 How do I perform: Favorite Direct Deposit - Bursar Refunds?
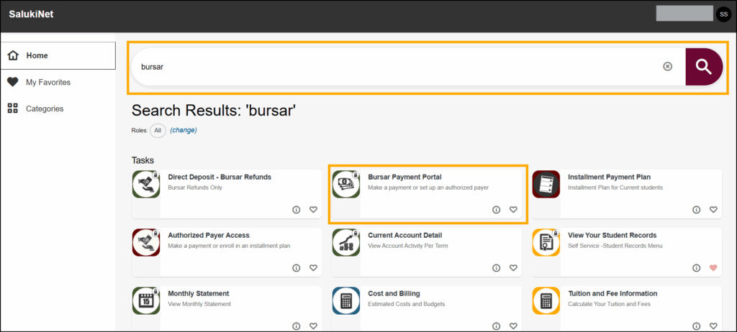pos(313,210)
